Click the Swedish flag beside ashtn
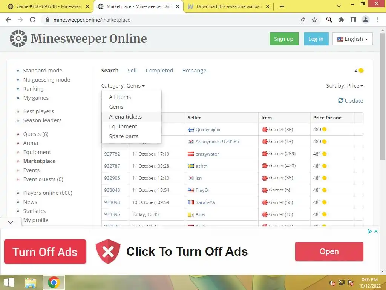 coord(190,166)
